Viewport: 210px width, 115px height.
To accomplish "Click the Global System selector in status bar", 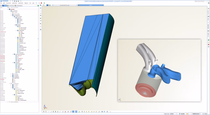I will [196, 114].
